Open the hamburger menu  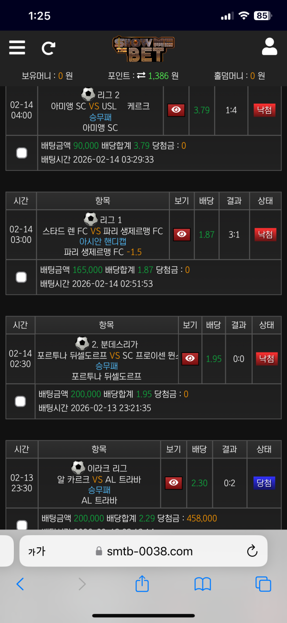click(x=17, y=47)
